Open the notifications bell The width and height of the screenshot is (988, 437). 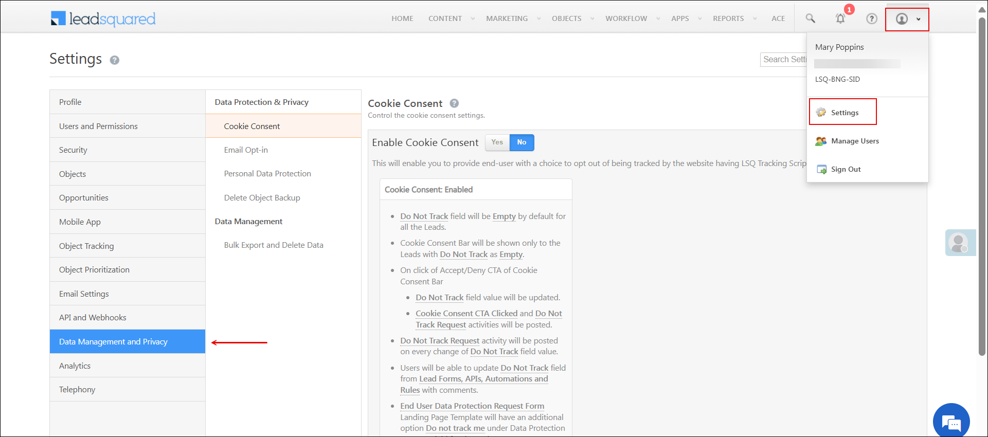pyautogui.click(x=840, y=19)
